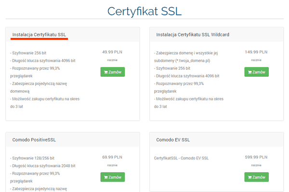Click the Certyfikat SSL page heading
The image size is (289, 192).
point(144,11)
